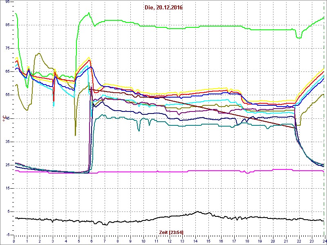Select the 75 value on the temperature axis
The height and width of the screenshot is (245, 327).
pyautogui.click(x=7, y=48)
